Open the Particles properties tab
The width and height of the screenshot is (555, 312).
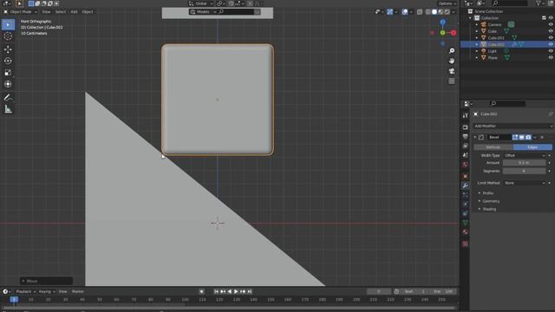(466, 195)
